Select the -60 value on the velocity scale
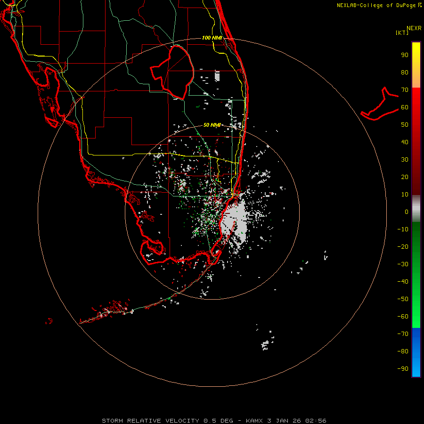This screenshot has width=424, height=424. (403, 317)
